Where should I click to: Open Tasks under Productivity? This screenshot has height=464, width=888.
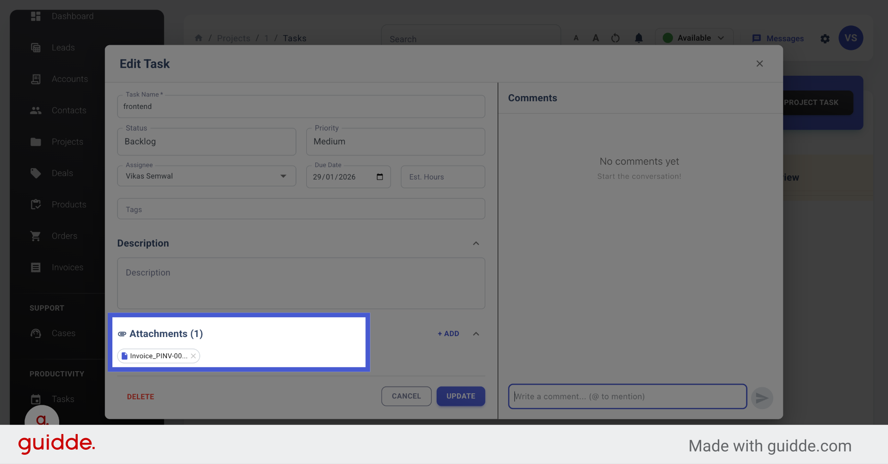pyautogui.click(x=63, y=399)
